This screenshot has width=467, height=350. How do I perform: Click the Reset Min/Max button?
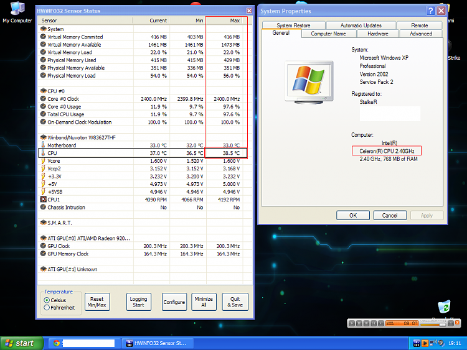[x=97, y=302]
